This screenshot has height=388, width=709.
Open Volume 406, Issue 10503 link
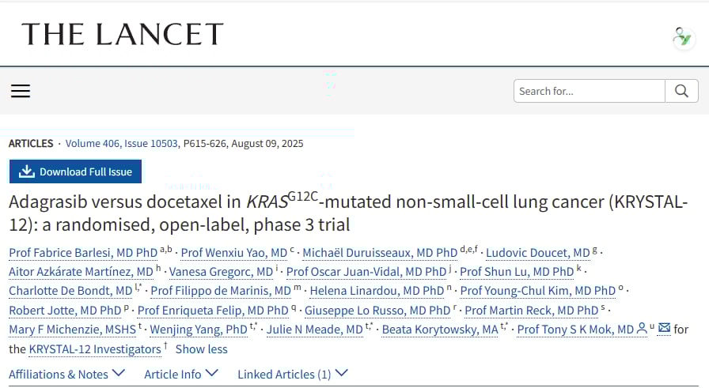point(122,144)
